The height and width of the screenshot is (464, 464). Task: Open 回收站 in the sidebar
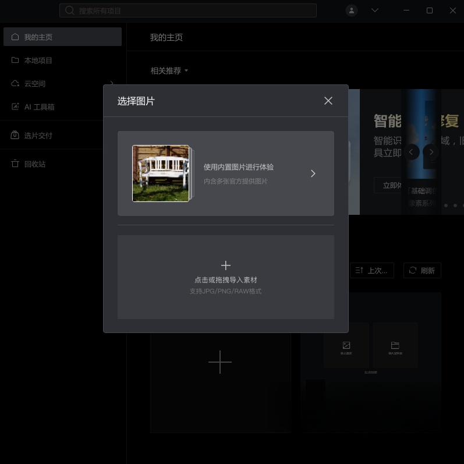[62, 164]
